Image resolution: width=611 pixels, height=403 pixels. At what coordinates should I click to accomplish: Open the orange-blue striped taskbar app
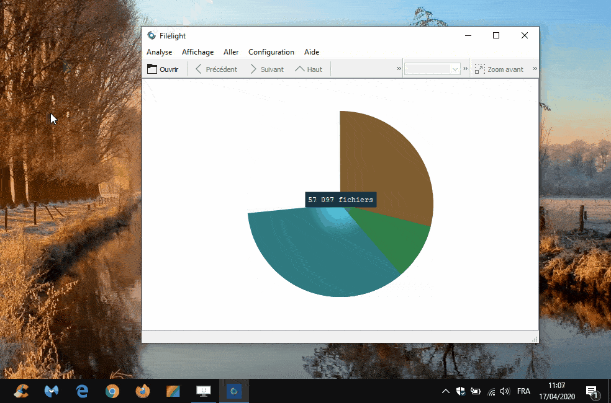pyautogui.click(x=173, y=391)
